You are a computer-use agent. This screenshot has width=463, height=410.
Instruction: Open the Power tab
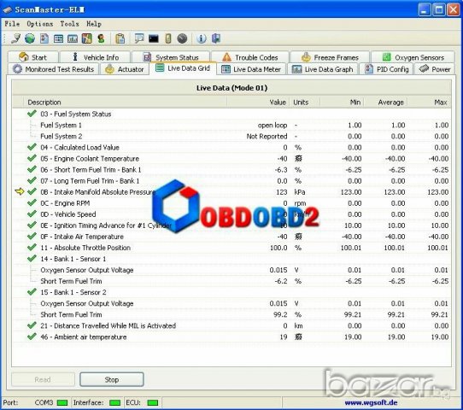click(x=434, y=69)
